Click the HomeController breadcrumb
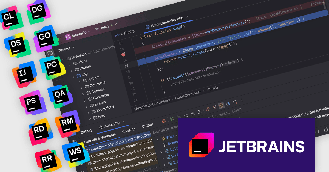 click(x=188, y=95)
